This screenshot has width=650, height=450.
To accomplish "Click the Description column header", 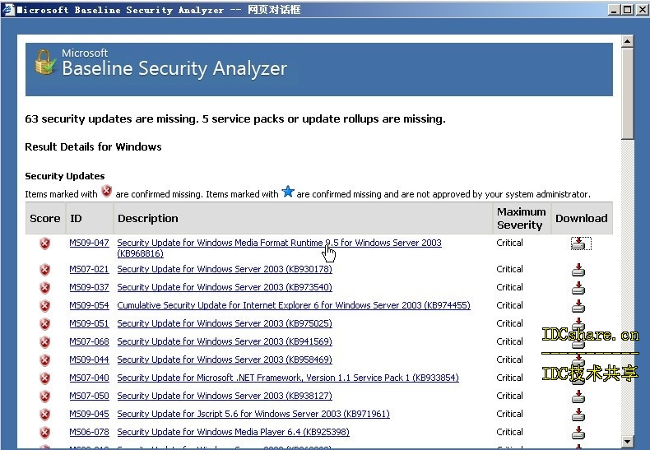I will click(303, 218).
